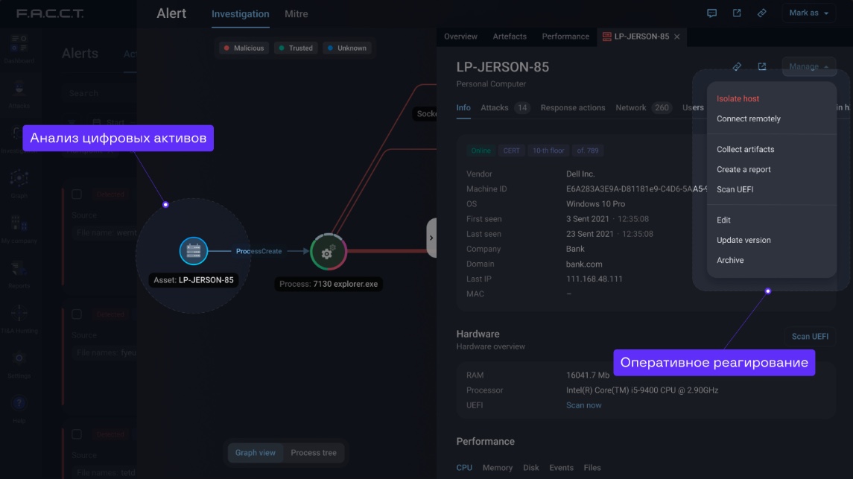Toggle the Unknown filter chip

coord(346,48)
